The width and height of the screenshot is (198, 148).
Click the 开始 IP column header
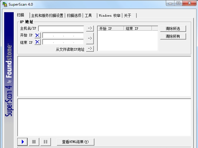click(111, 29)
